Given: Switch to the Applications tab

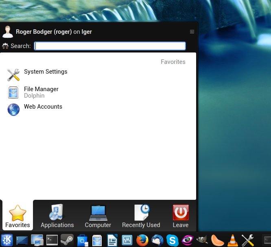Looking at the screenshot, I should 57,216.
